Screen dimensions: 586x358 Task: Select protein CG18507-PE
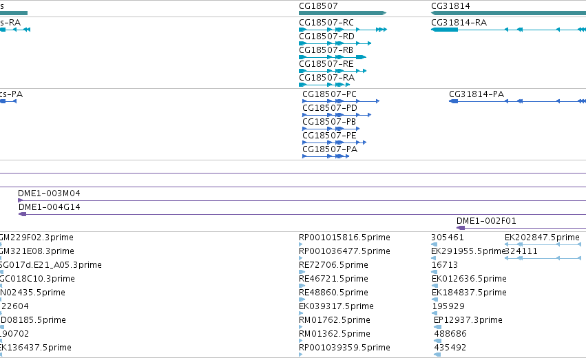click(x=329, y=136)
